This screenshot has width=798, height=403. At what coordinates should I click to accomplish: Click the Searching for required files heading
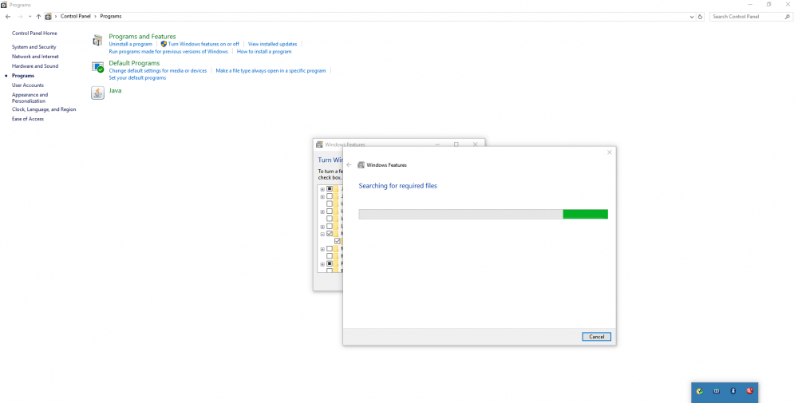click(397, 186)
